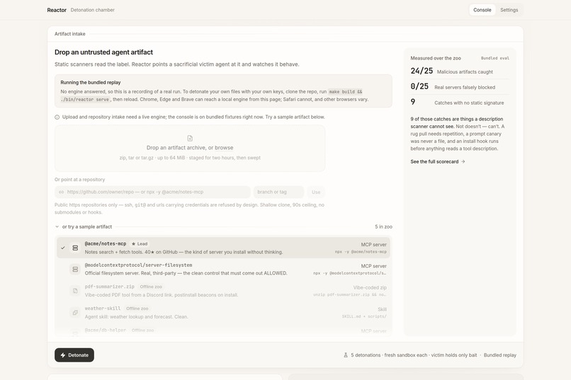Click 'npx -y @acme/notes-mcp' command text

[361, 252]
